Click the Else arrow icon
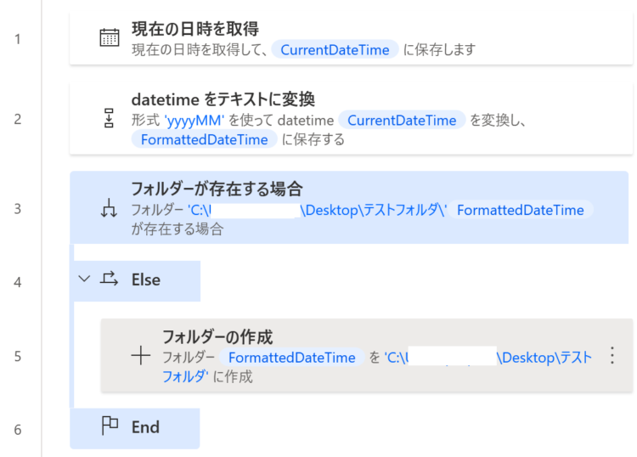The width and height of the screenshot is (637, 457). click(x=109, y=279)
